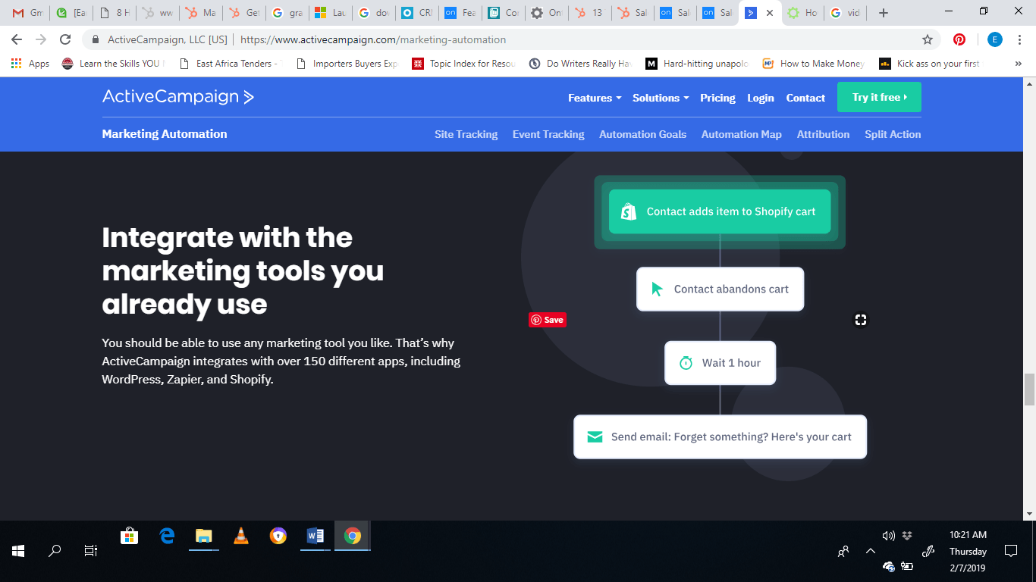The width and height of the screenshot is (1036, 582).
Task: Click the browser Forward arrow
Action: tap(41, 39)
